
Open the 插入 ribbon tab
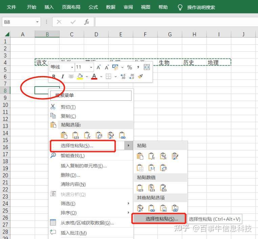49,7
